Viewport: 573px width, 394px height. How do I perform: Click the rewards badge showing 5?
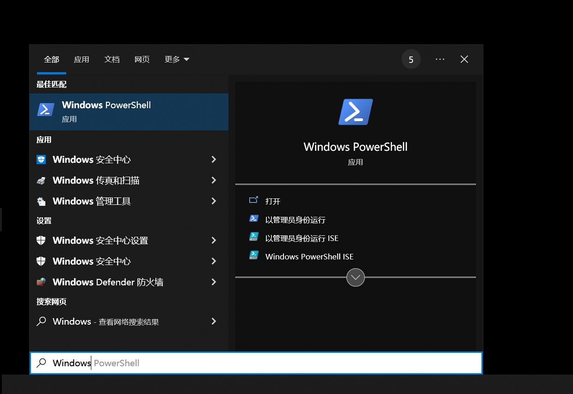(411, 59)
